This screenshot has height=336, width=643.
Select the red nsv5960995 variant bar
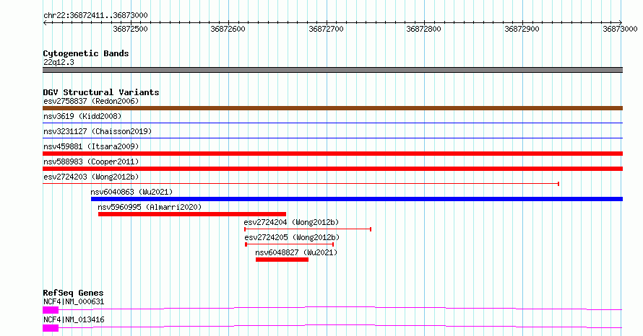pyautogui.click(x=192, y=214)
